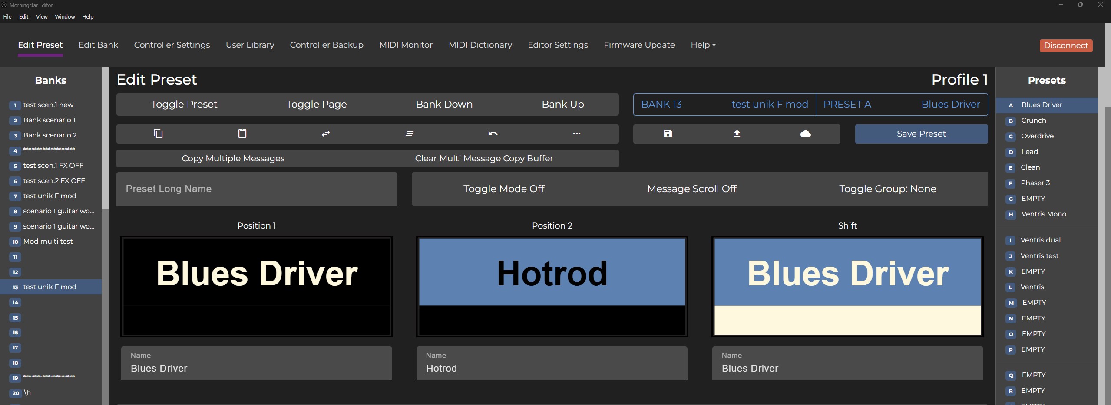The height and width of the screenshot is (405, 1111).
Task: Open the Toggle Group: None selector
Action: point(887,189)
